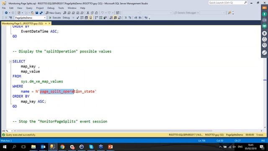The image size is (268, 151).
Task: Open the View menu
Action: tap(20, 8)
